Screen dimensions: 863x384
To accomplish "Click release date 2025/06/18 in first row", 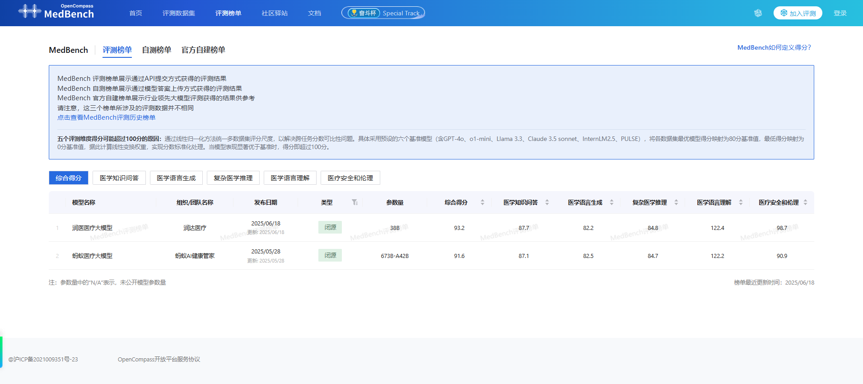I will coord(266,224).
